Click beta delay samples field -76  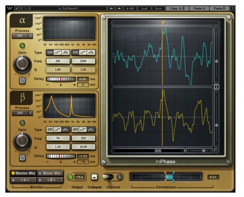click(x=83, y=162)
